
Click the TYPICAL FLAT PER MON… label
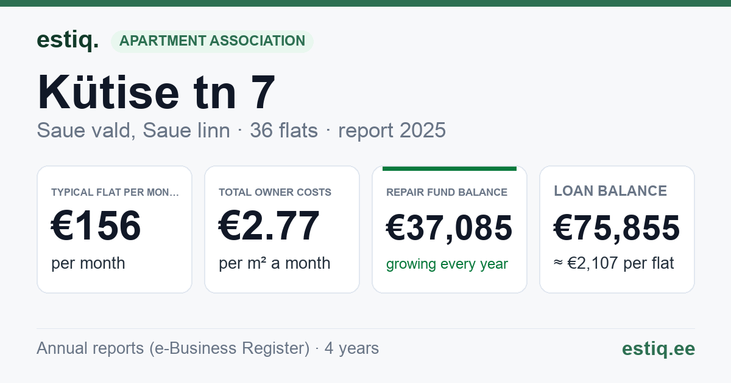[116, 192]
